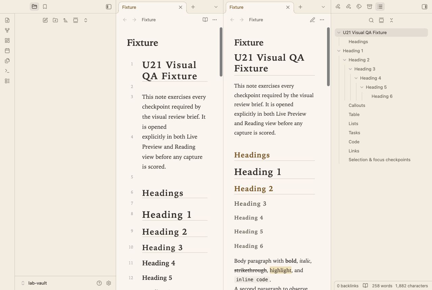
Task: Show the bookmarks panel
Action: point(45,7)
